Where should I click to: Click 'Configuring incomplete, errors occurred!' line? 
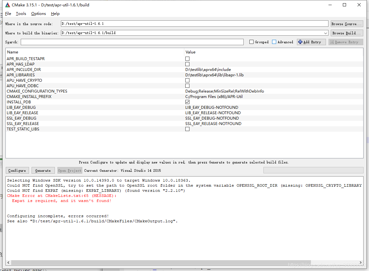58,216
